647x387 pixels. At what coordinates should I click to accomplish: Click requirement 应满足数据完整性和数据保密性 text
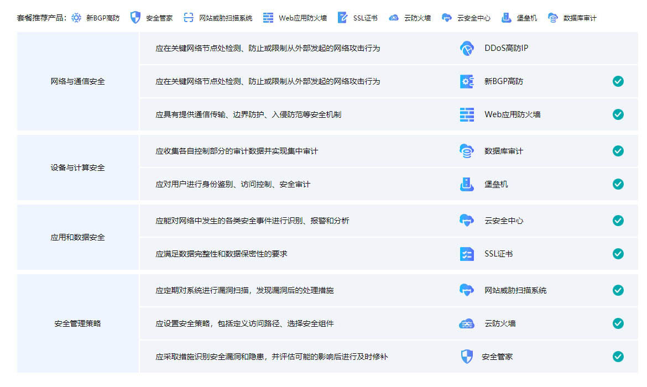pyautogui.click(x=221, y=254)
